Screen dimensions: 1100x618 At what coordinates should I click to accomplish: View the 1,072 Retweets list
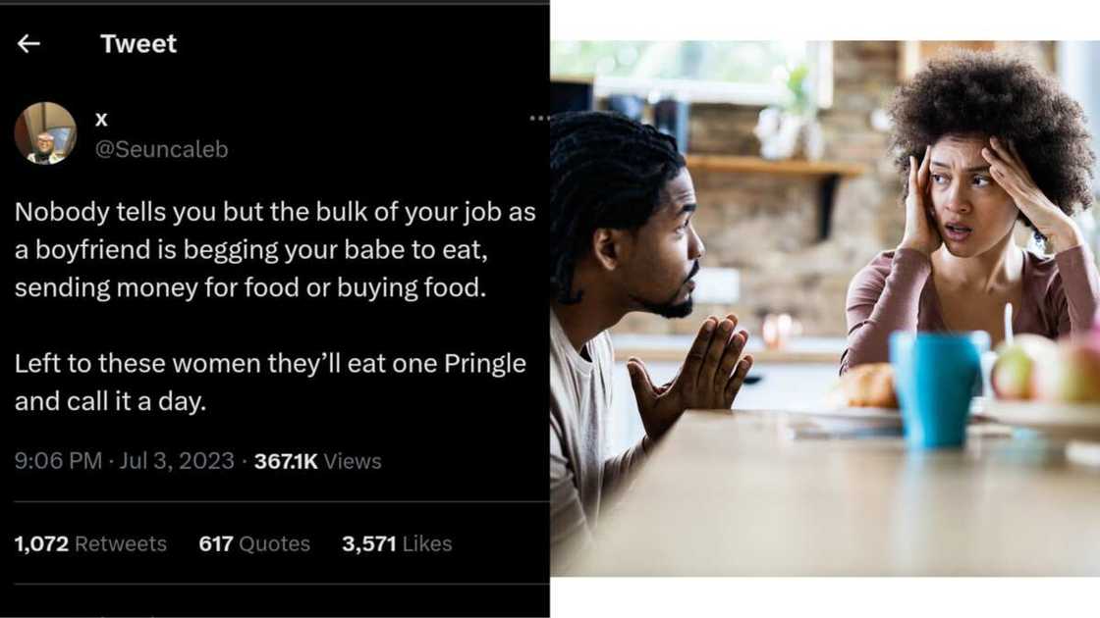click(93, 543)
